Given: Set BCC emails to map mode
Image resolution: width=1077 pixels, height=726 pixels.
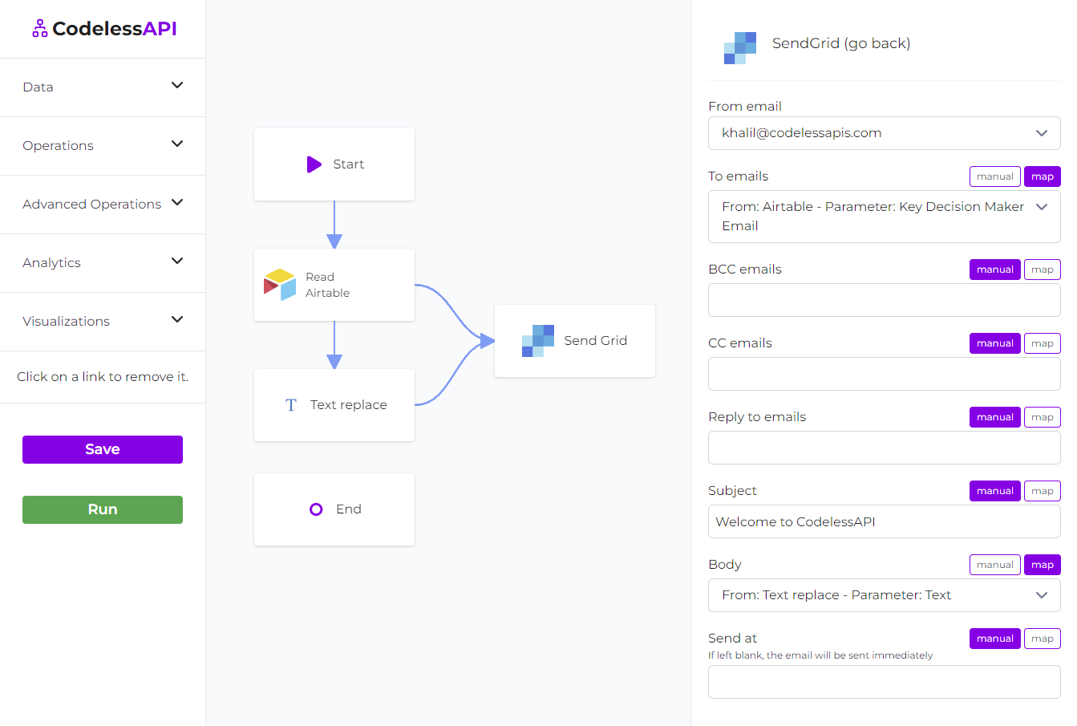Looking at the screenshot, I should coord(1043,270).
